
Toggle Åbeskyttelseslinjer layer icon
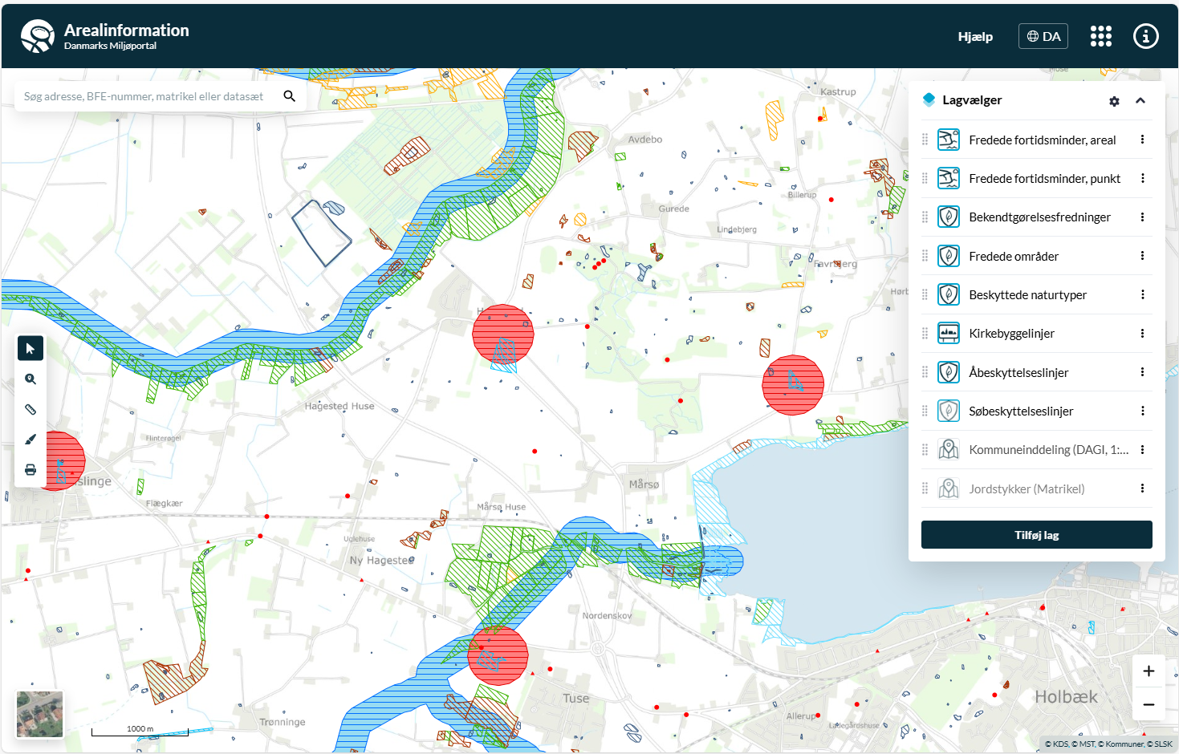pyautogui.click(x=949, y=372)
